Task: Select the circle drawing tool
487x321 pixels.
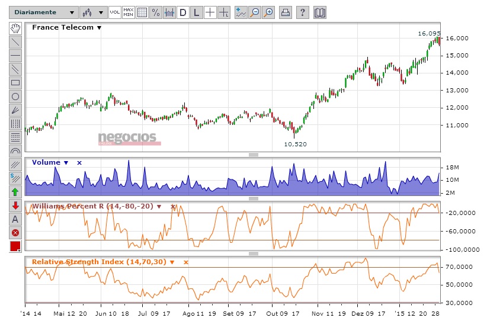Action: pyautogui.click(x=15, y=97)
